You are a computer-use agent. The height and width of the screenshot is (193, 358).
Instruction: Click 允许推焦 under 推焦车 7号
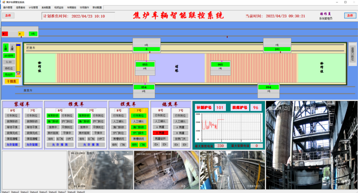click(91, 145)
